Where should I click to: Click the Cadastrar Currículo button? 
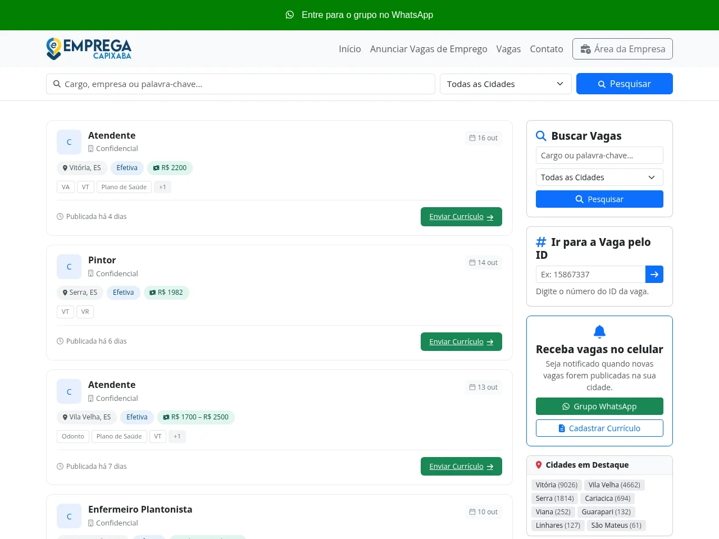click(x=599, y=428)
